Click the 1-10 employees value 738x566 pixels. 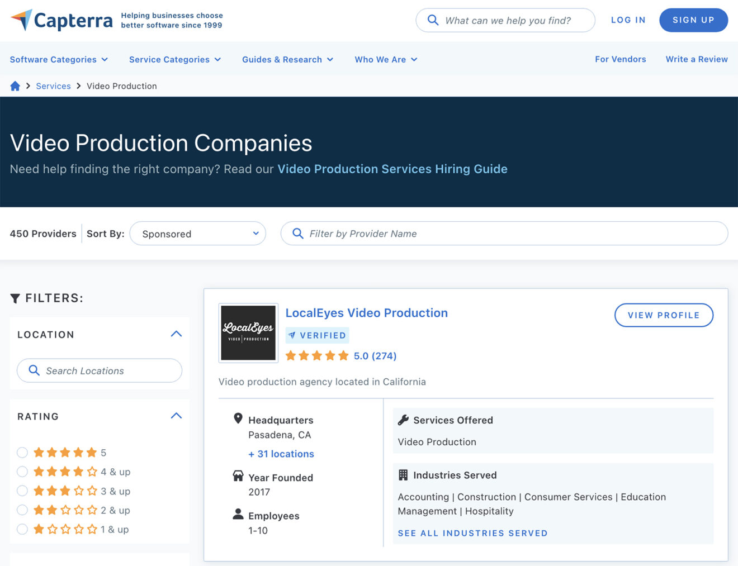[258, 530]
